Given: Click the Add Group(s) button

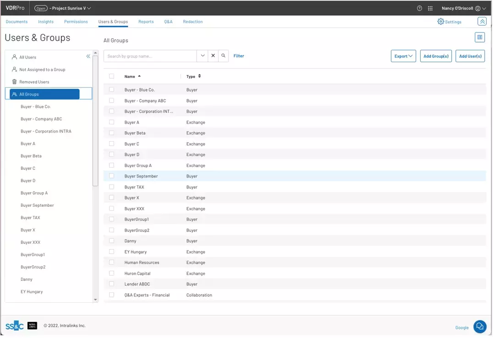Looking at the screenshot, I should tap(436, 56).
